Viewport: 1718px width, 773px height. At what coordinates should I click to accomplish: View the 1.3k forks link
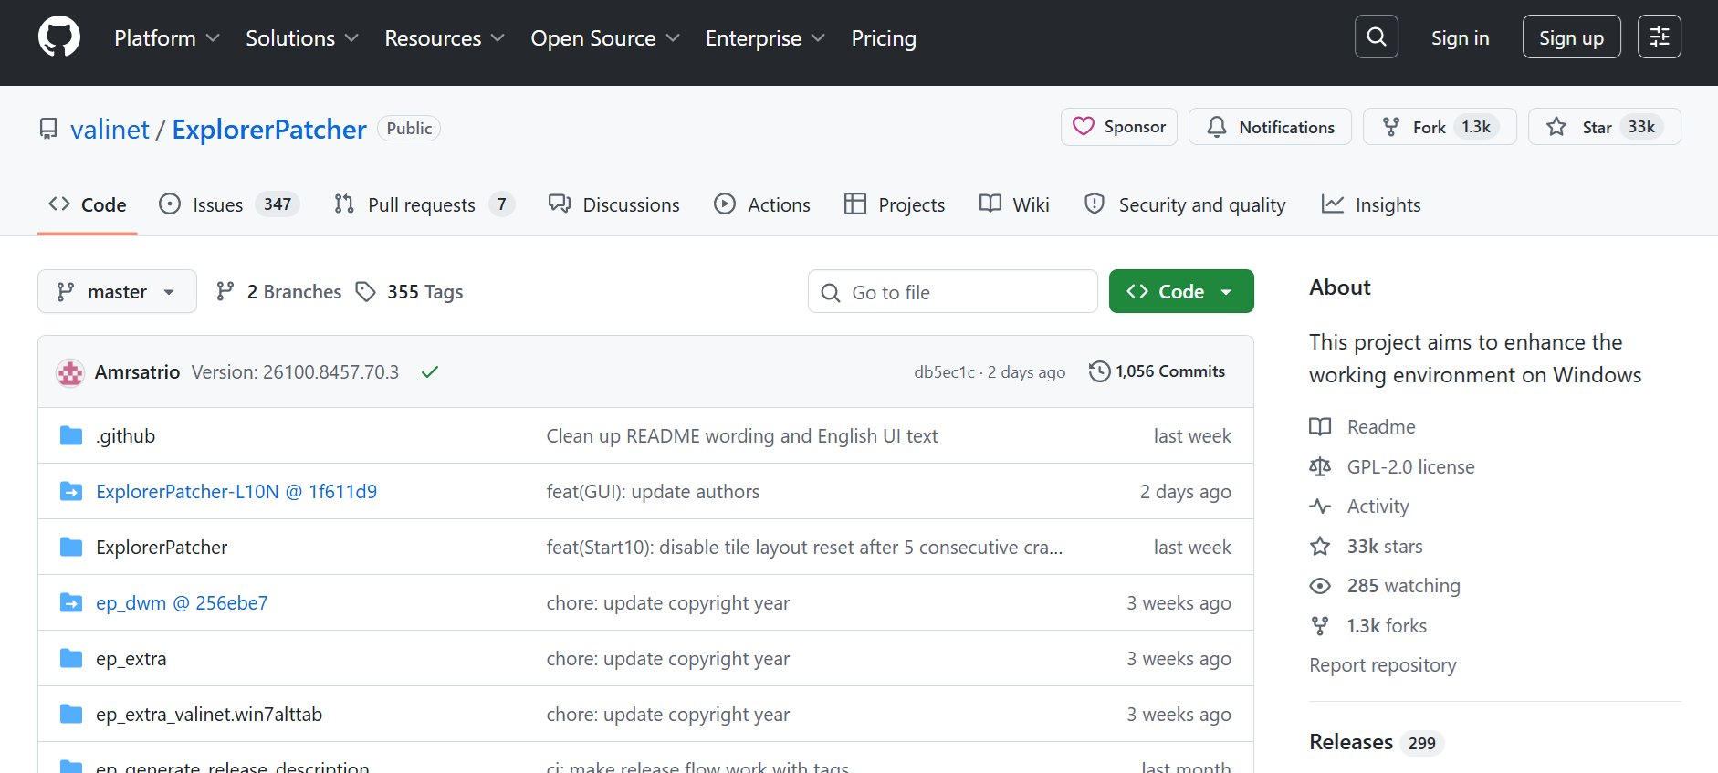click(1368, 625)
